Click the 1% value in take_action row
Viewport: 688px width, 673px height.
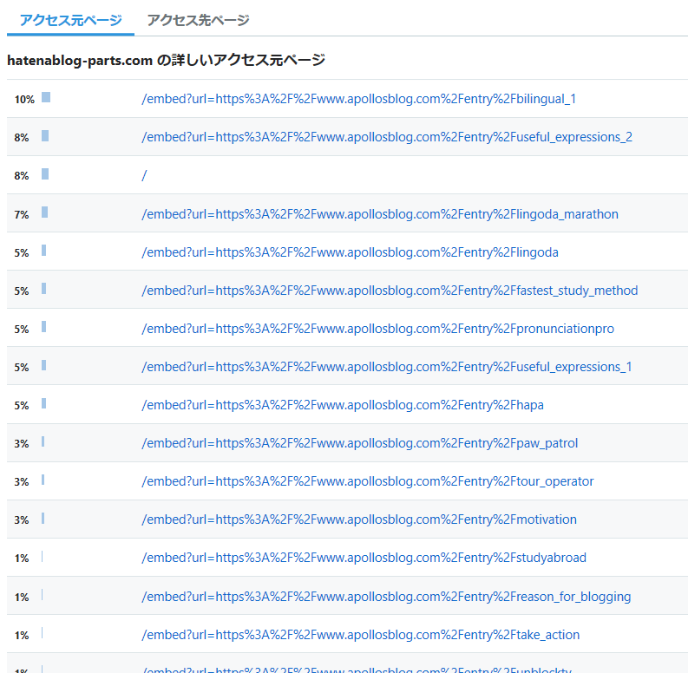click(x=22, y=636)
